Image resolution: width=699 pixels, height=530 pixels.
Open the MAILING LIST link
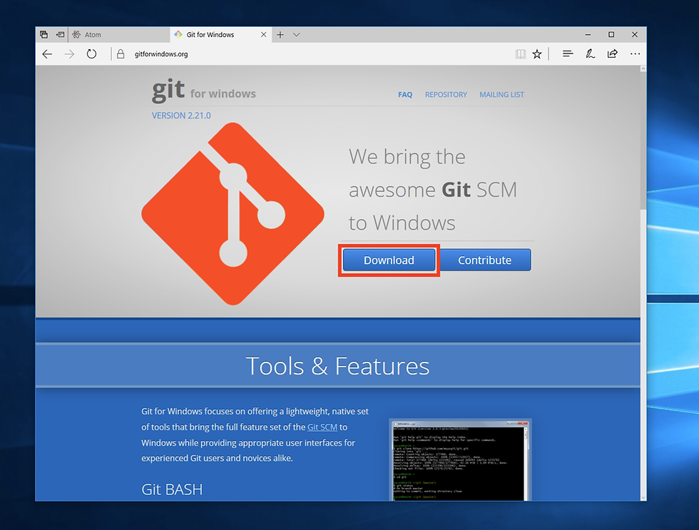point(501,94)
